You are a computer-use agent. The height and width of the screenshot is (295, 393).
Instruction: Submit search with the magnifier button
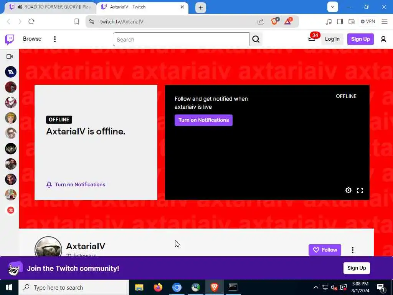[256, 40]
